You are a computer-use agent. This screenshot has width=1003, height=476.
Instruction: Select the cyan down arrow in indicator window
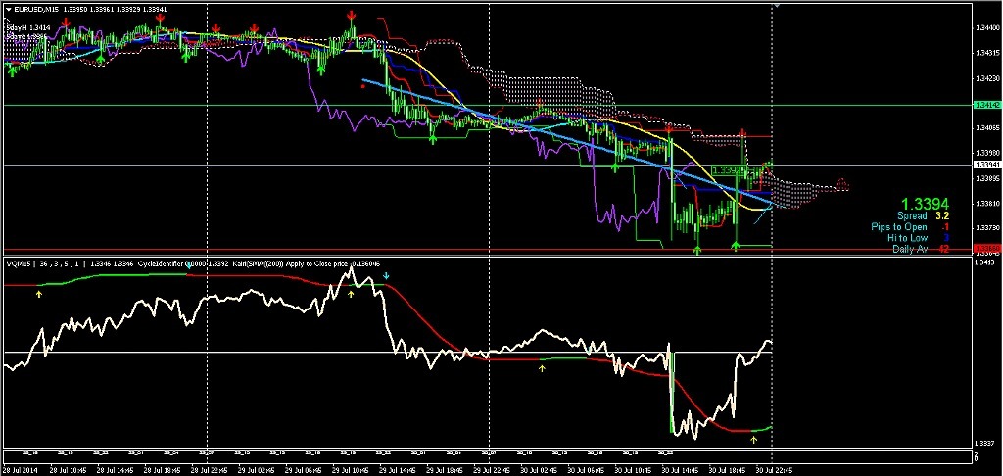(386, 276)
